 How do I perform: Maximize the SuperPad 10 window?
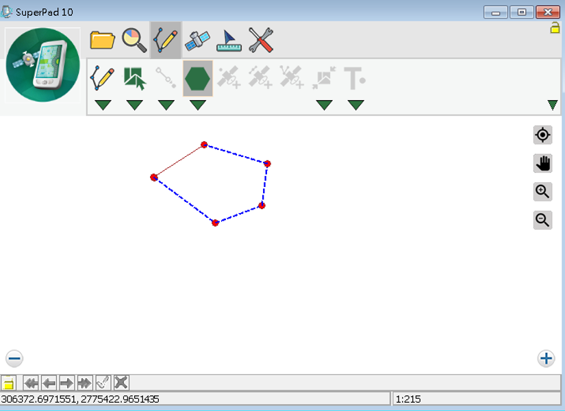[521, 12]
